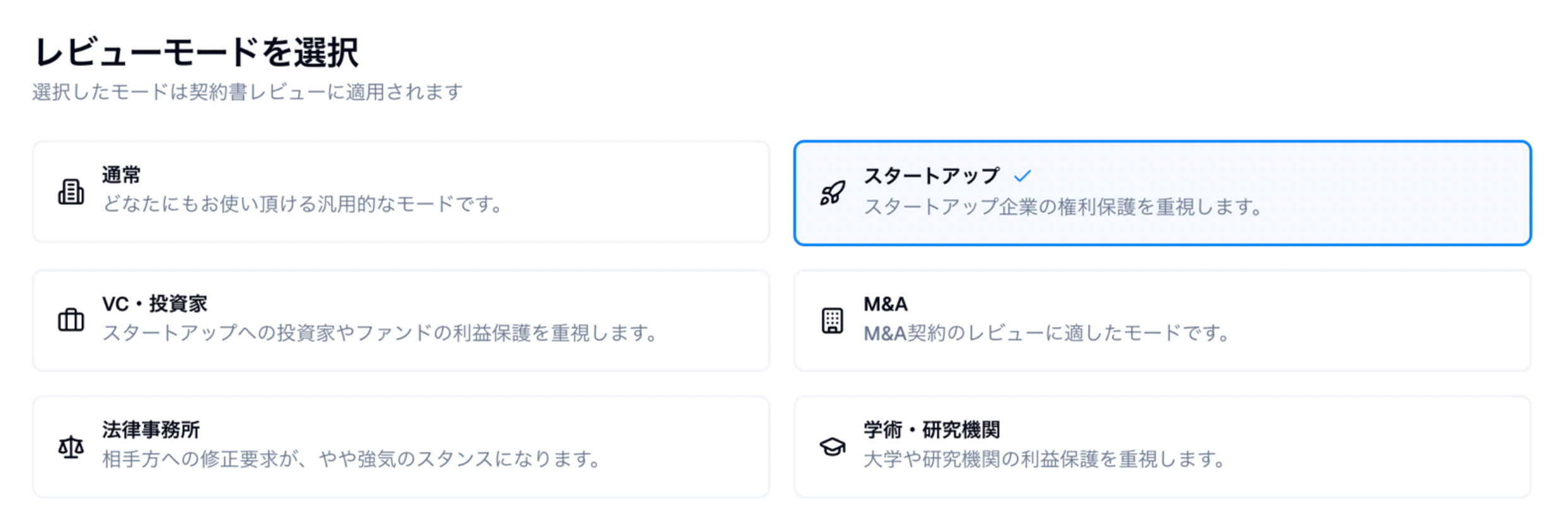Viewport: 1567px width, 528px height.
Task: Choose the VC・投資家 mode card
Action: (x=401, y=321)
